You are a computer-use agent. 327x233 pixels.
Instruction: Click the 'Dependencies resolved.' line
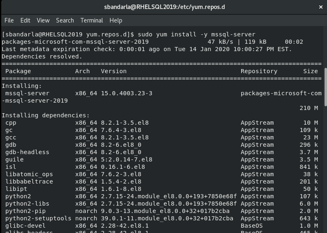pos(42,56)
